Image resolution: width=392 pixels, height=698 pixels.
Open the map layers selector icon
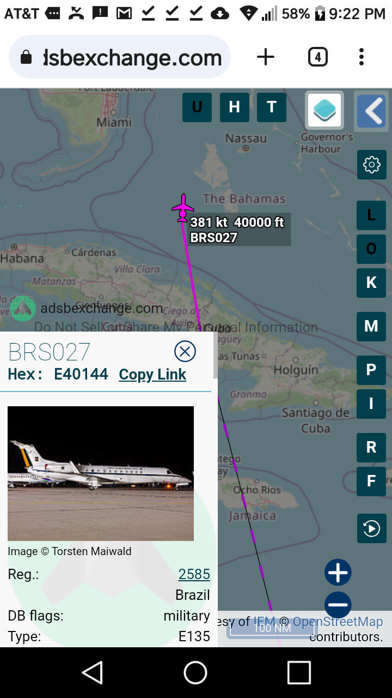coord(324,110)
